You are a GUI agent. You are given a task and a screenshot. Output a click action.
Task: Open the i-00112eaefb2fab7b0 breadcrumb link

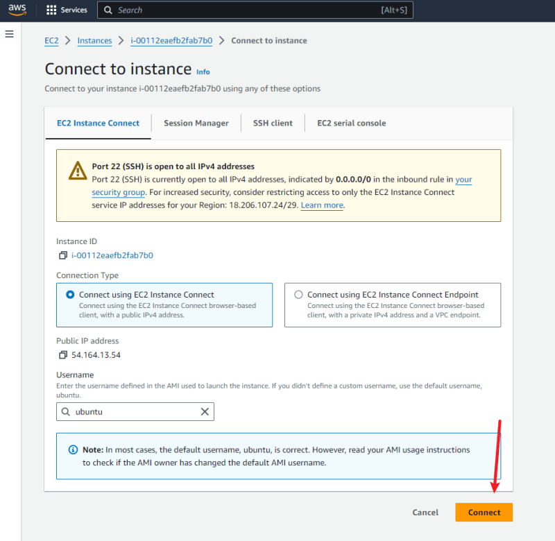pyautogui.click(x=171, y=41)
